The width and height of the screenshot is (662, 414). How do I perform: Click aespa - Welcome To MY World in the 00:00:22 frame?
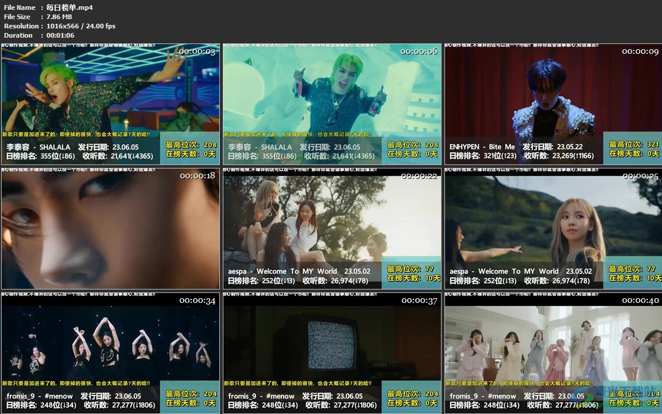pyautogui.click(x=283, y=271)
